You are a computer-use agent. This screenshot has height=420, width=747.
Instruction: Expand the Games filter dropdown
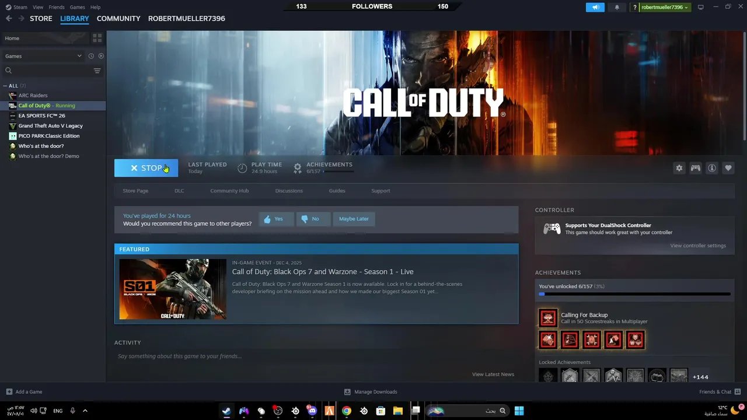[x=43, y=56]
